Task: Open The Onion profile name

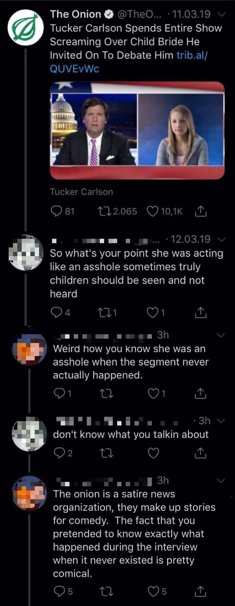Action: (x=76, y=14)
